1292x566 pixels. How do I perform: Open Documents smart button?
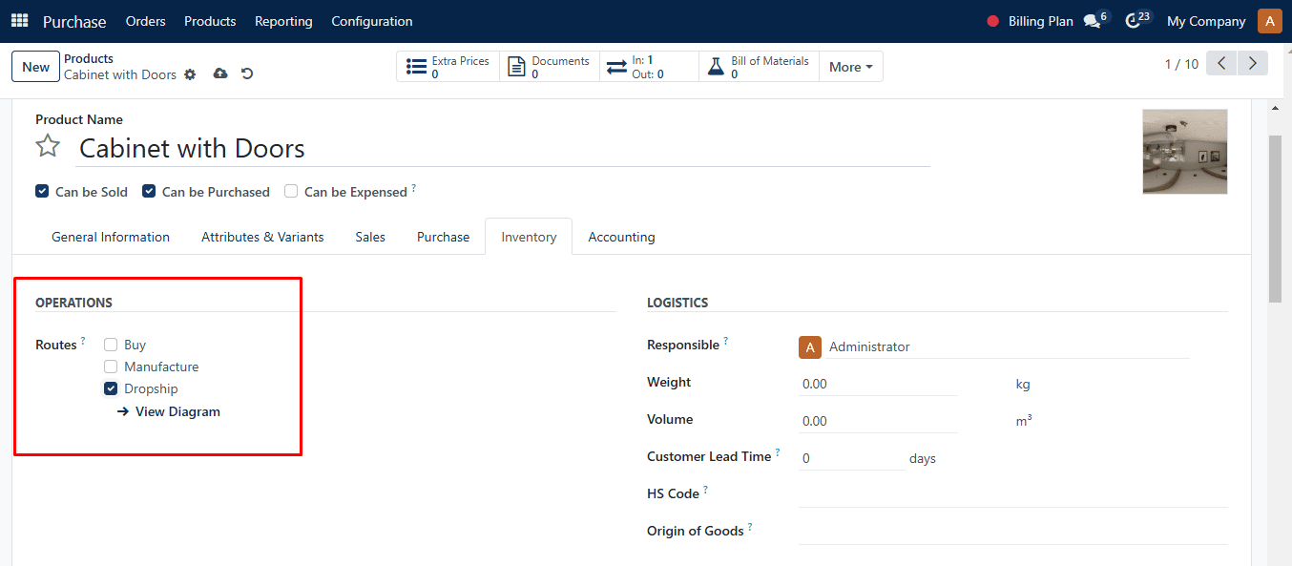click(x=550, y=67)
